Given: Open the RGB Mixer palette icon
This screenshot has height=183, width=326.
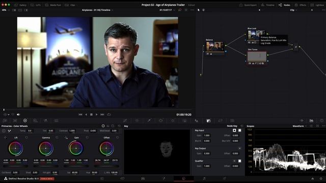Looking at the screenshot, I should coord(45,120).
